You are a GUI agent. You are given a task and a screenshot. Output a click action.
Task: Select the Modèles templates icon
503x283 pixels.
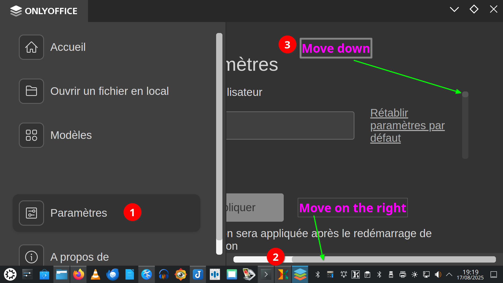click(31, 135)
